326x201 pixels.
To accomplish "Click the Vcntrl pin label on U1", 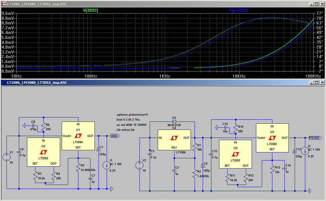I will coord(67,136).
